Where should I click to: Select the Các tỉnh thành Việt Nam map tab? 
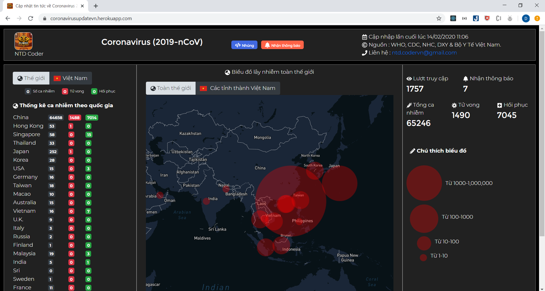pos(238,88)
